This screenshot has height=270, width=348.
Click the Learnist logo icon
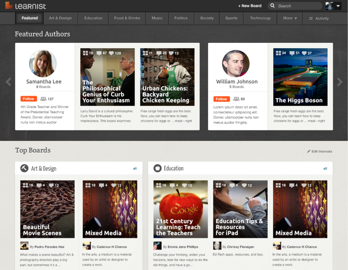tap(9, 6)
